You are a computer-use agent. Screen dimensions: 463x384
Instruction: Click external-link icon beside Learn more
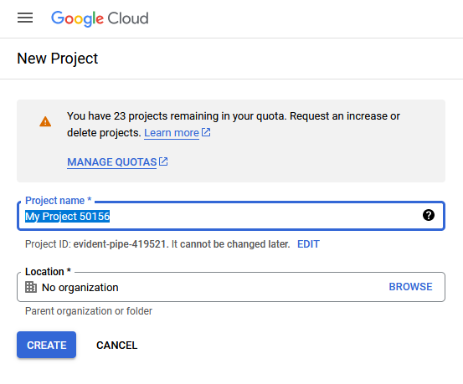click(206, 132)
